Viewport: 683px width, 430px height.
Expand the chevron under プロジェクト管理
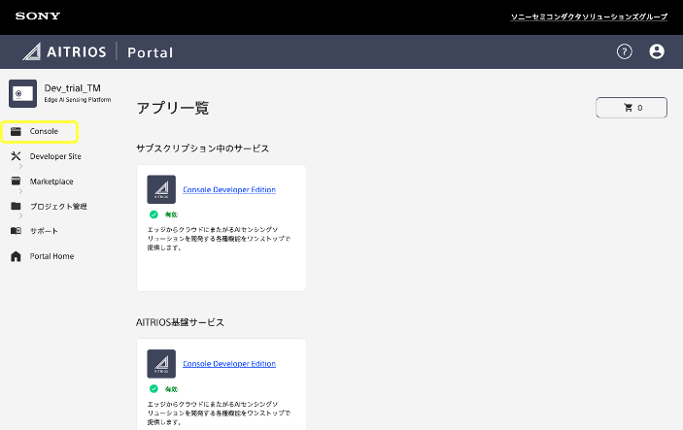[20, 215]
